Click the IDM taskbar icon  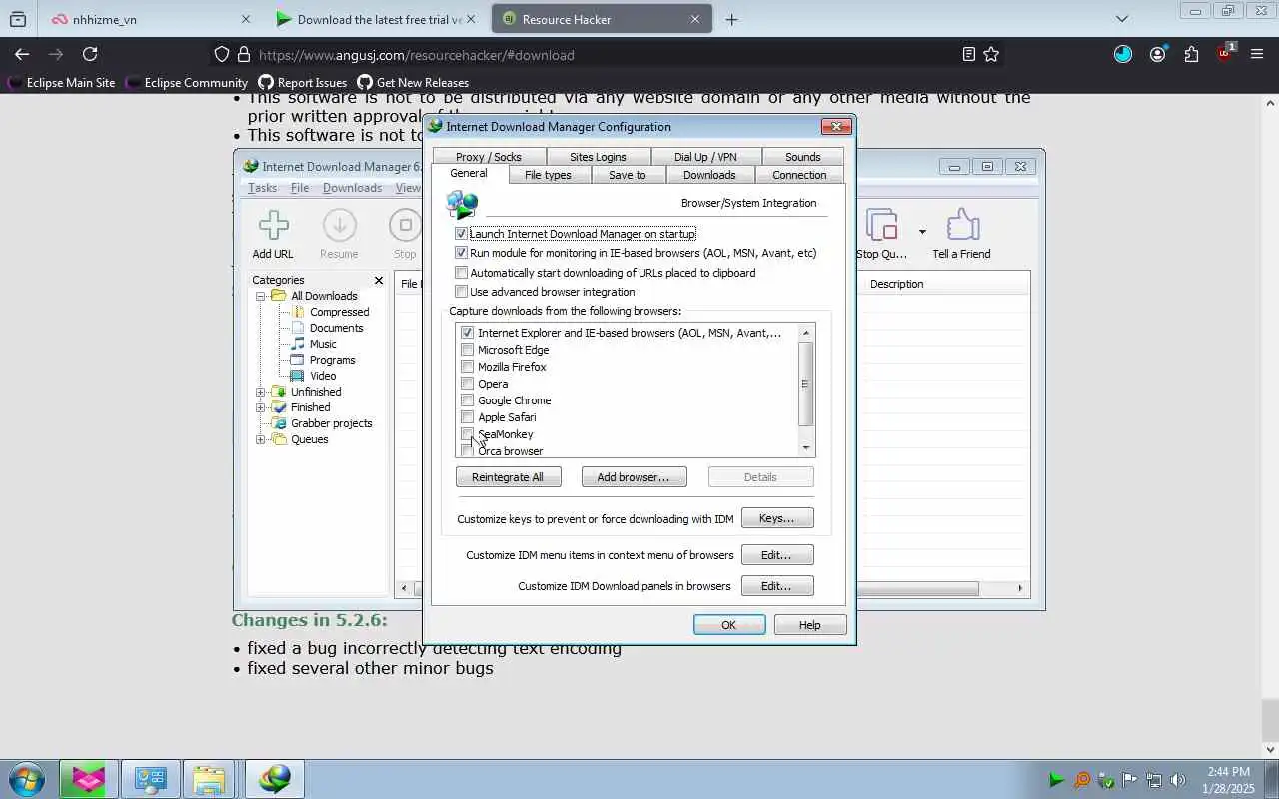pos(274,779)
